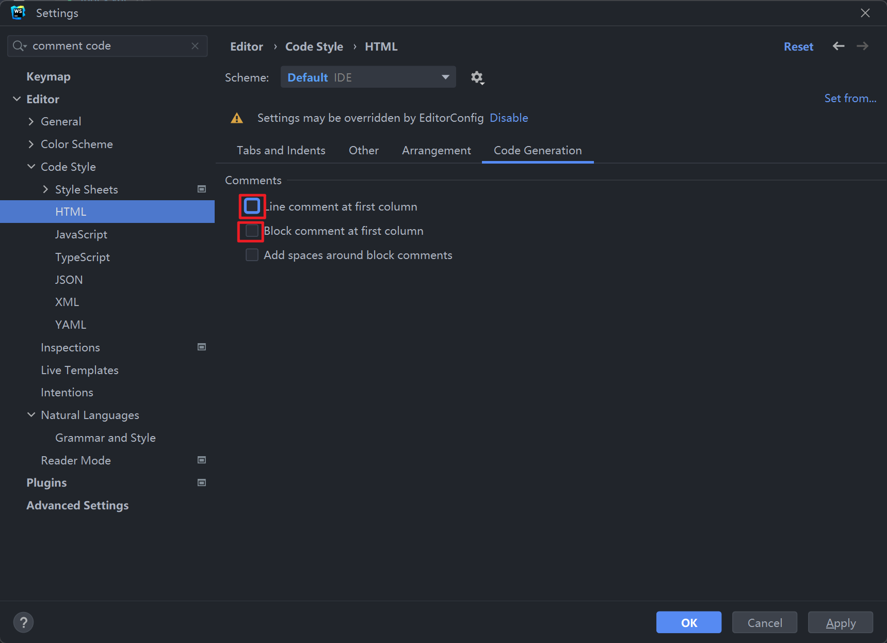Toggle Block comment at first column checkbox
Screen dimensions: 887x643
click(x=252, y=231)
